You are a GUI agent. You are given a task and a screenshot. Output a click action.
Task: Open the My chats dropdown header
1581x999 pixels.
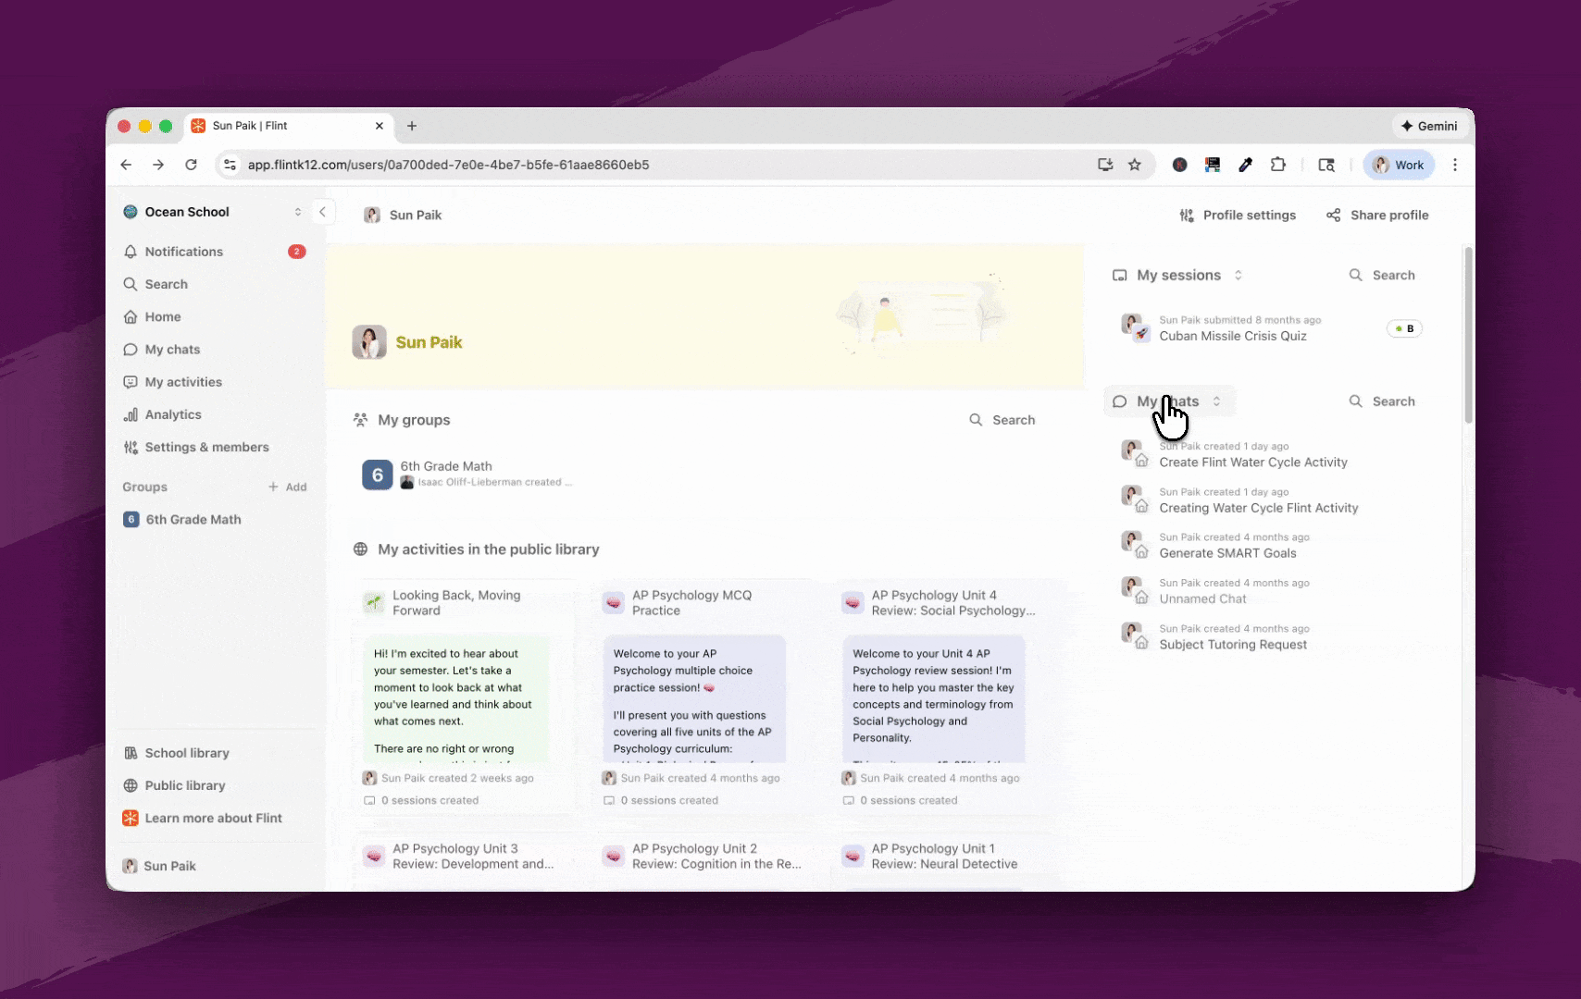click(x=1170, y=401)
